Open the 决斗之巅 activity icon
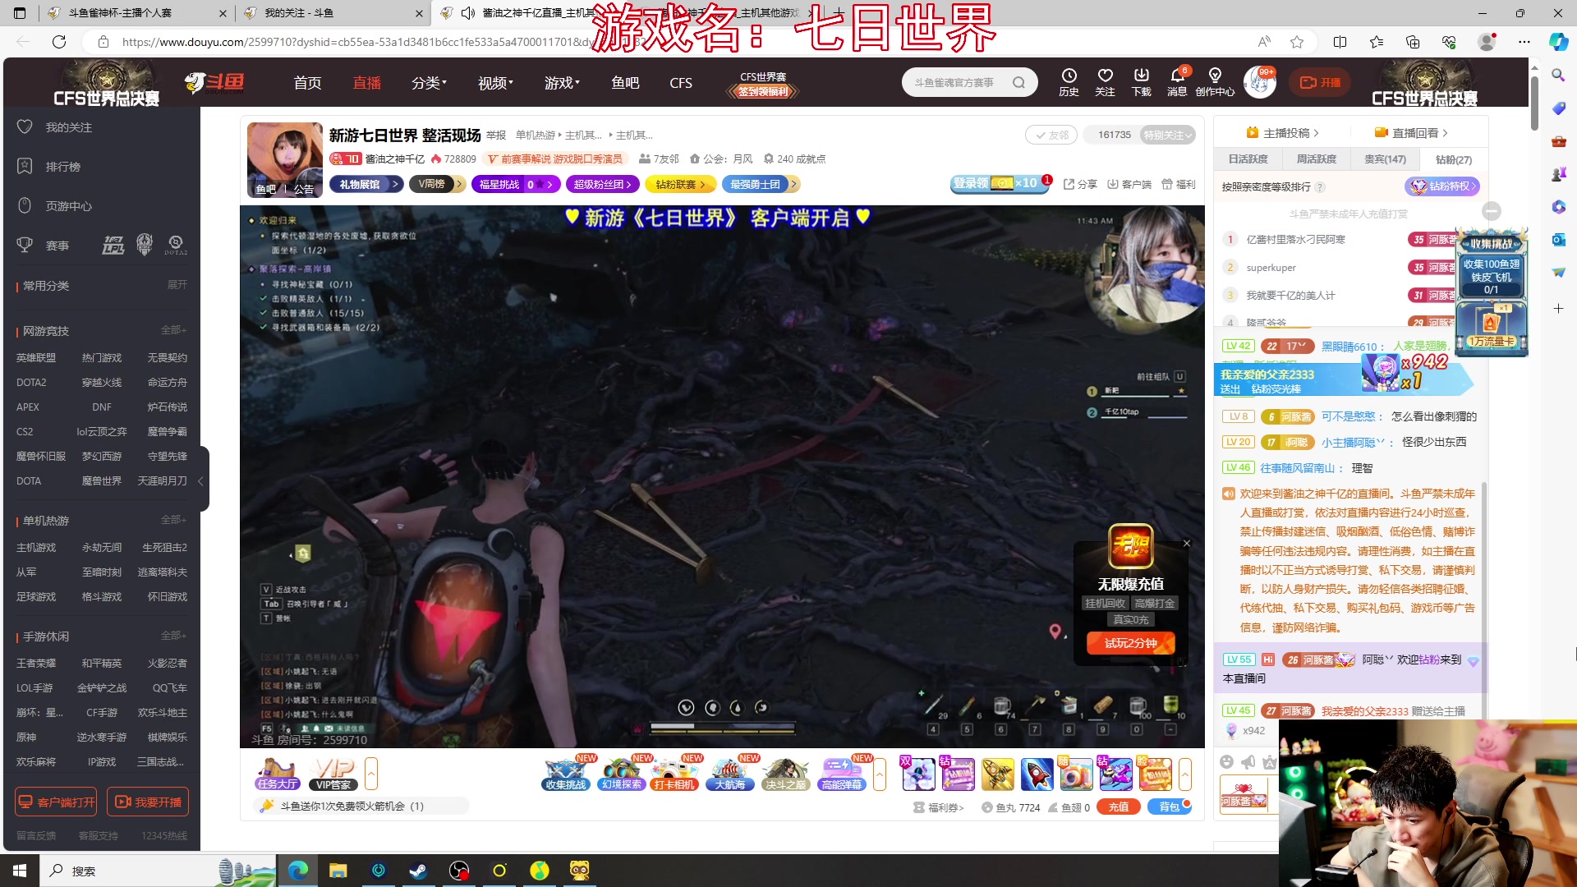Viewport: 1577px width, 887px height. (x=785, y=774)
